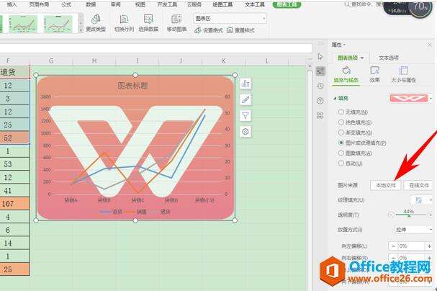The width and height of the screenshot is (437, 291).
Task: Click the transparency slider handle
Action: (409, 215)
